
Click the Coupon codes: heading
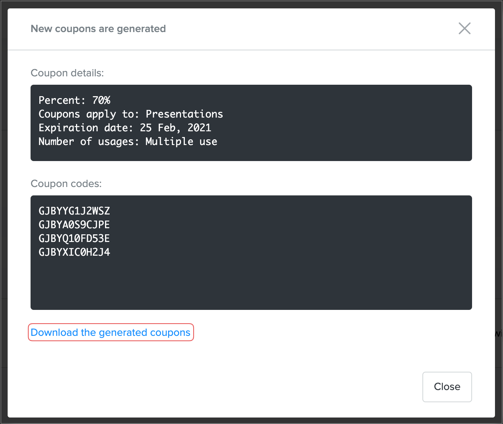click(x=66, y=184)
